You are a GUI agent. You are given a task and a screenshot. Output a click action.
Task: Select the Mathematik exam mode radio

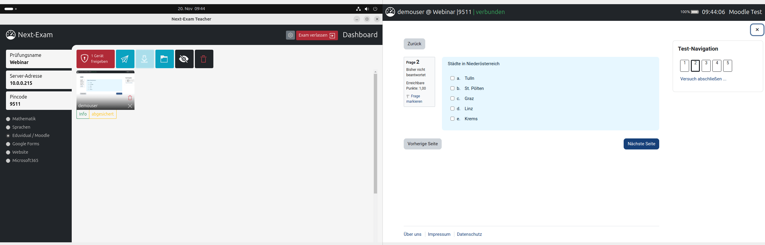8,119
